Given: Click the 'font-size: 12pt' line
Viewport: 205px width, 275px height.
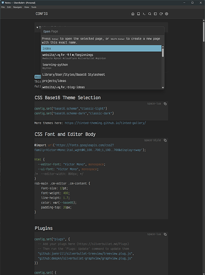Looking at the screenshot, I should click(x=55, y=188).
